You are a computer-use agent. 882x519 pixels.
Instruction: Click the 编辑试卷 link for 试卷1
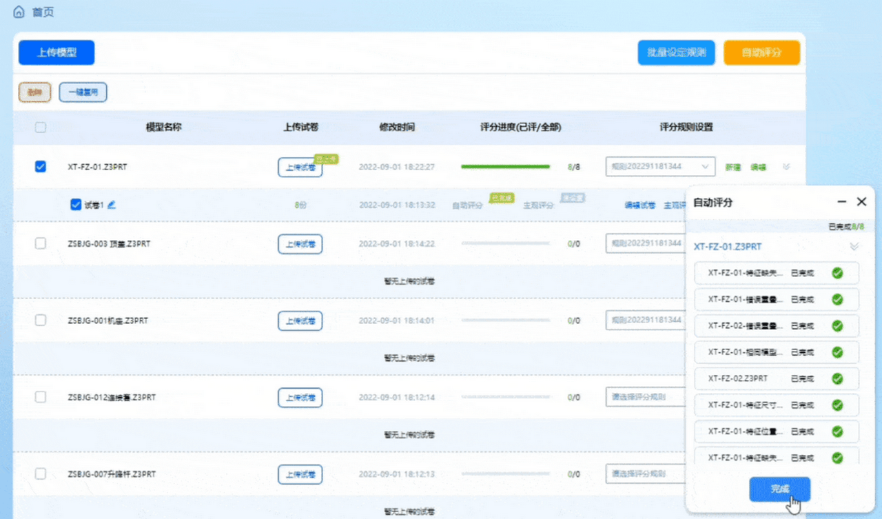[640, 205]
